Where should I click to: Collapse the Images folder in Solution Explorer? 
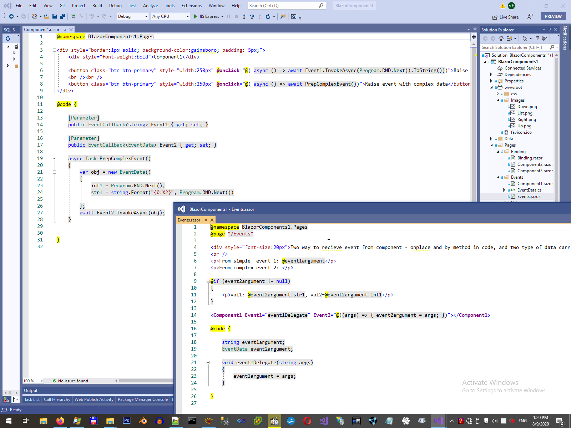(x=498, y=100)
